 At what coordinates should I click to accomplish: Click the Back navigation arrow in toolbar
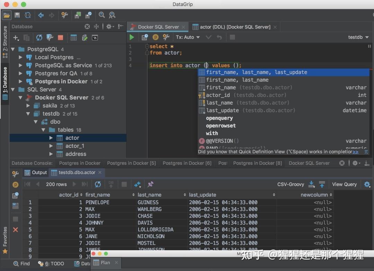[x=41, y=15]
